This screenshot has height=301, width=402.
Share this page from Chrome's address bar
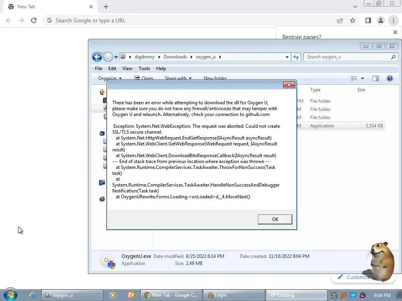tap(340, 20)
